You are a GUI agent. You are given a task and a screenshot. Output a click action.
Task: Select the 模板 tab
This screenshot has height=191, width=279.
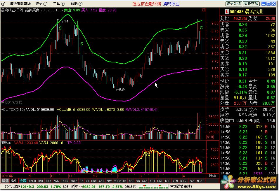(x=14, y=181)
